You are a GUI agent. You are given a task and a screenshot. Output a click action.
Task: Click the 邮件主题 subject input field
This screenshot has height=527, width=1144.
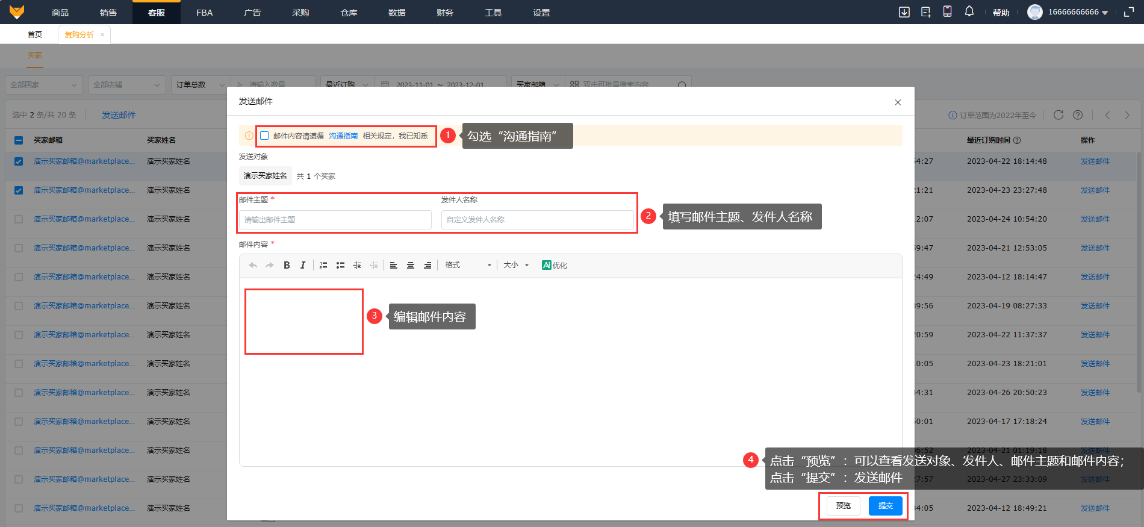click(335, 220)
